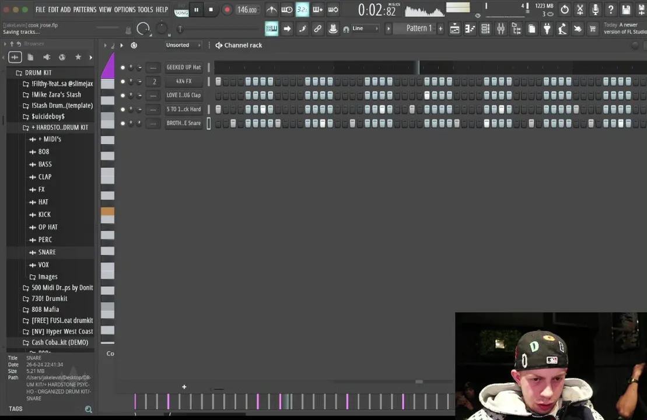Open the audio editor scissors icon
This screenshot has width=647, height=420.
click(580, 9)
